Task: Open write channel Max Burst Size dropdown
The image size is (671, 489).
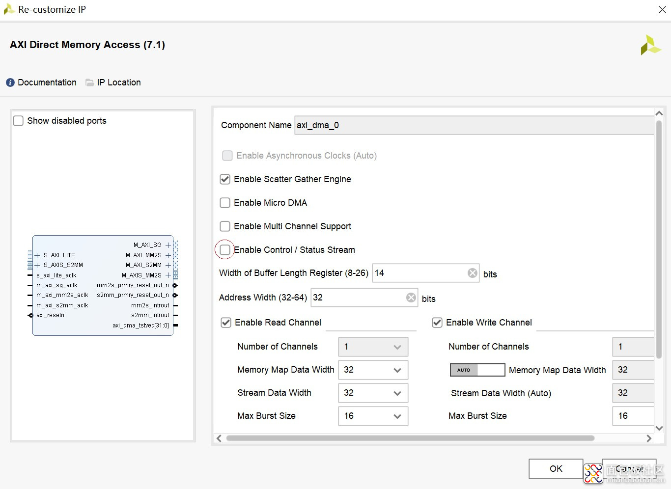Action: pyautogui.click(x=633, y=416)
